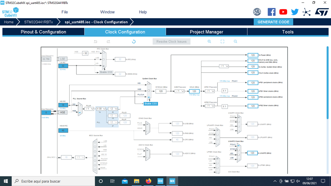The image size is (331, 186).
Task: Open the APB1 Prescaler dropdown
Action: click(x=210, y=91)
